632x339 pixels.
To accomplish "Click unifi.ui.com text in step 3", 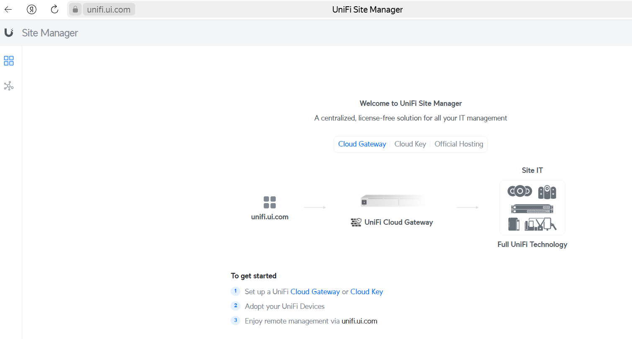I will click(x=360, y=321).
